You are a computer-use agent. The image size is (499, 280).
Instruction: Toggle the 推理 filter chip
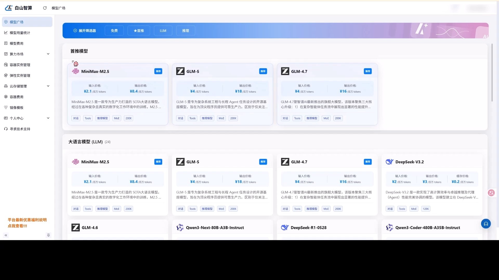tap(185, 31)
